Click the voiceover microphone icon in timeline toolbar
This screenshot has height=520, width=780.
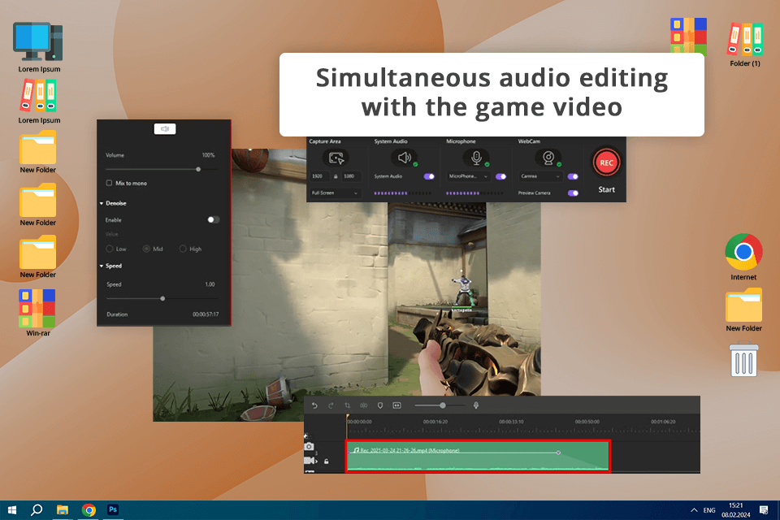tap(476, 405)
